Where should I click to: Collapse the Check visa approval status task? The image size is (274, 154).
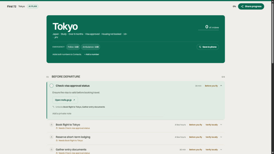[221, 86]
